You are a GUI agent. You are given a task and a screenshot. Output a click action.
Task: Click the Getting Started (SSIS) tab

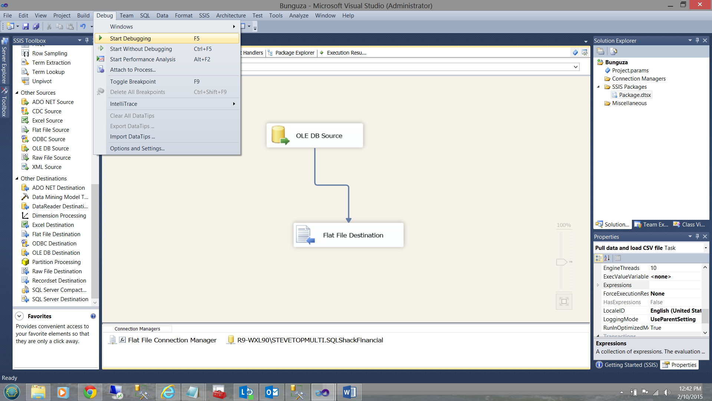pos(631,365)
